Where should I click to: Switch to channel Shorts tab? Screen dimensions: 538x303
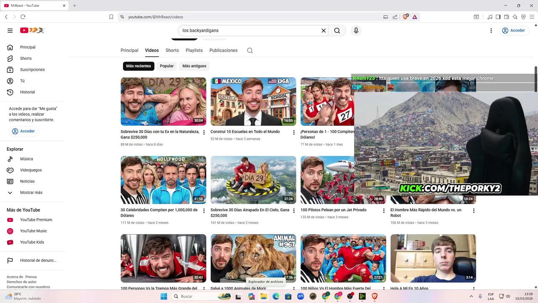pos(172,50)
